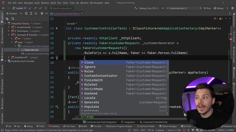This screenshot has height=132, width=236.
Task: Select Ignore in the completion list
Action: point(124,67)
